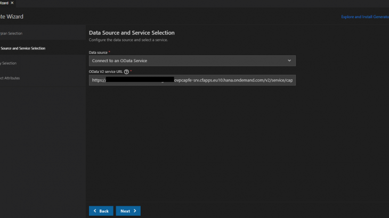The width and height of the screenshot is (389, 218).
Task: Jump to the Entity Selection step
Action: pos(9,63)
